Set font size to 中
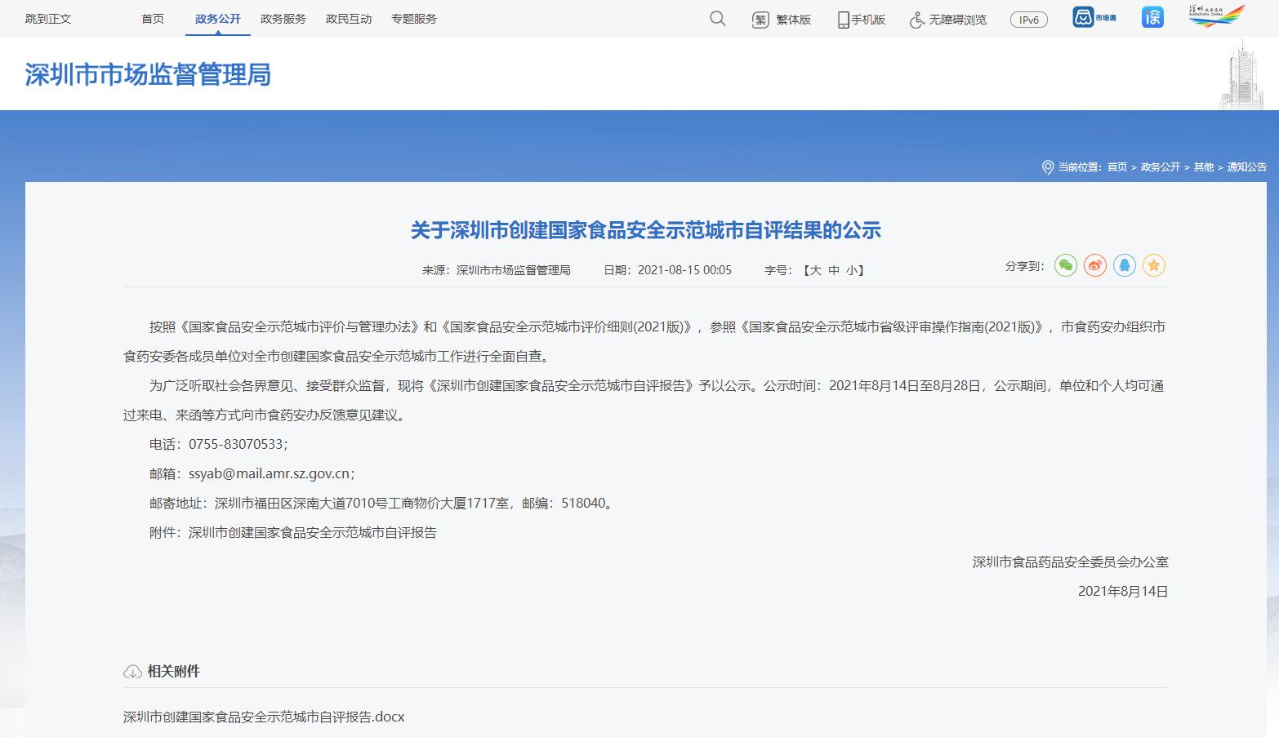The image size is (1279, 737). (x=833, y=270)
